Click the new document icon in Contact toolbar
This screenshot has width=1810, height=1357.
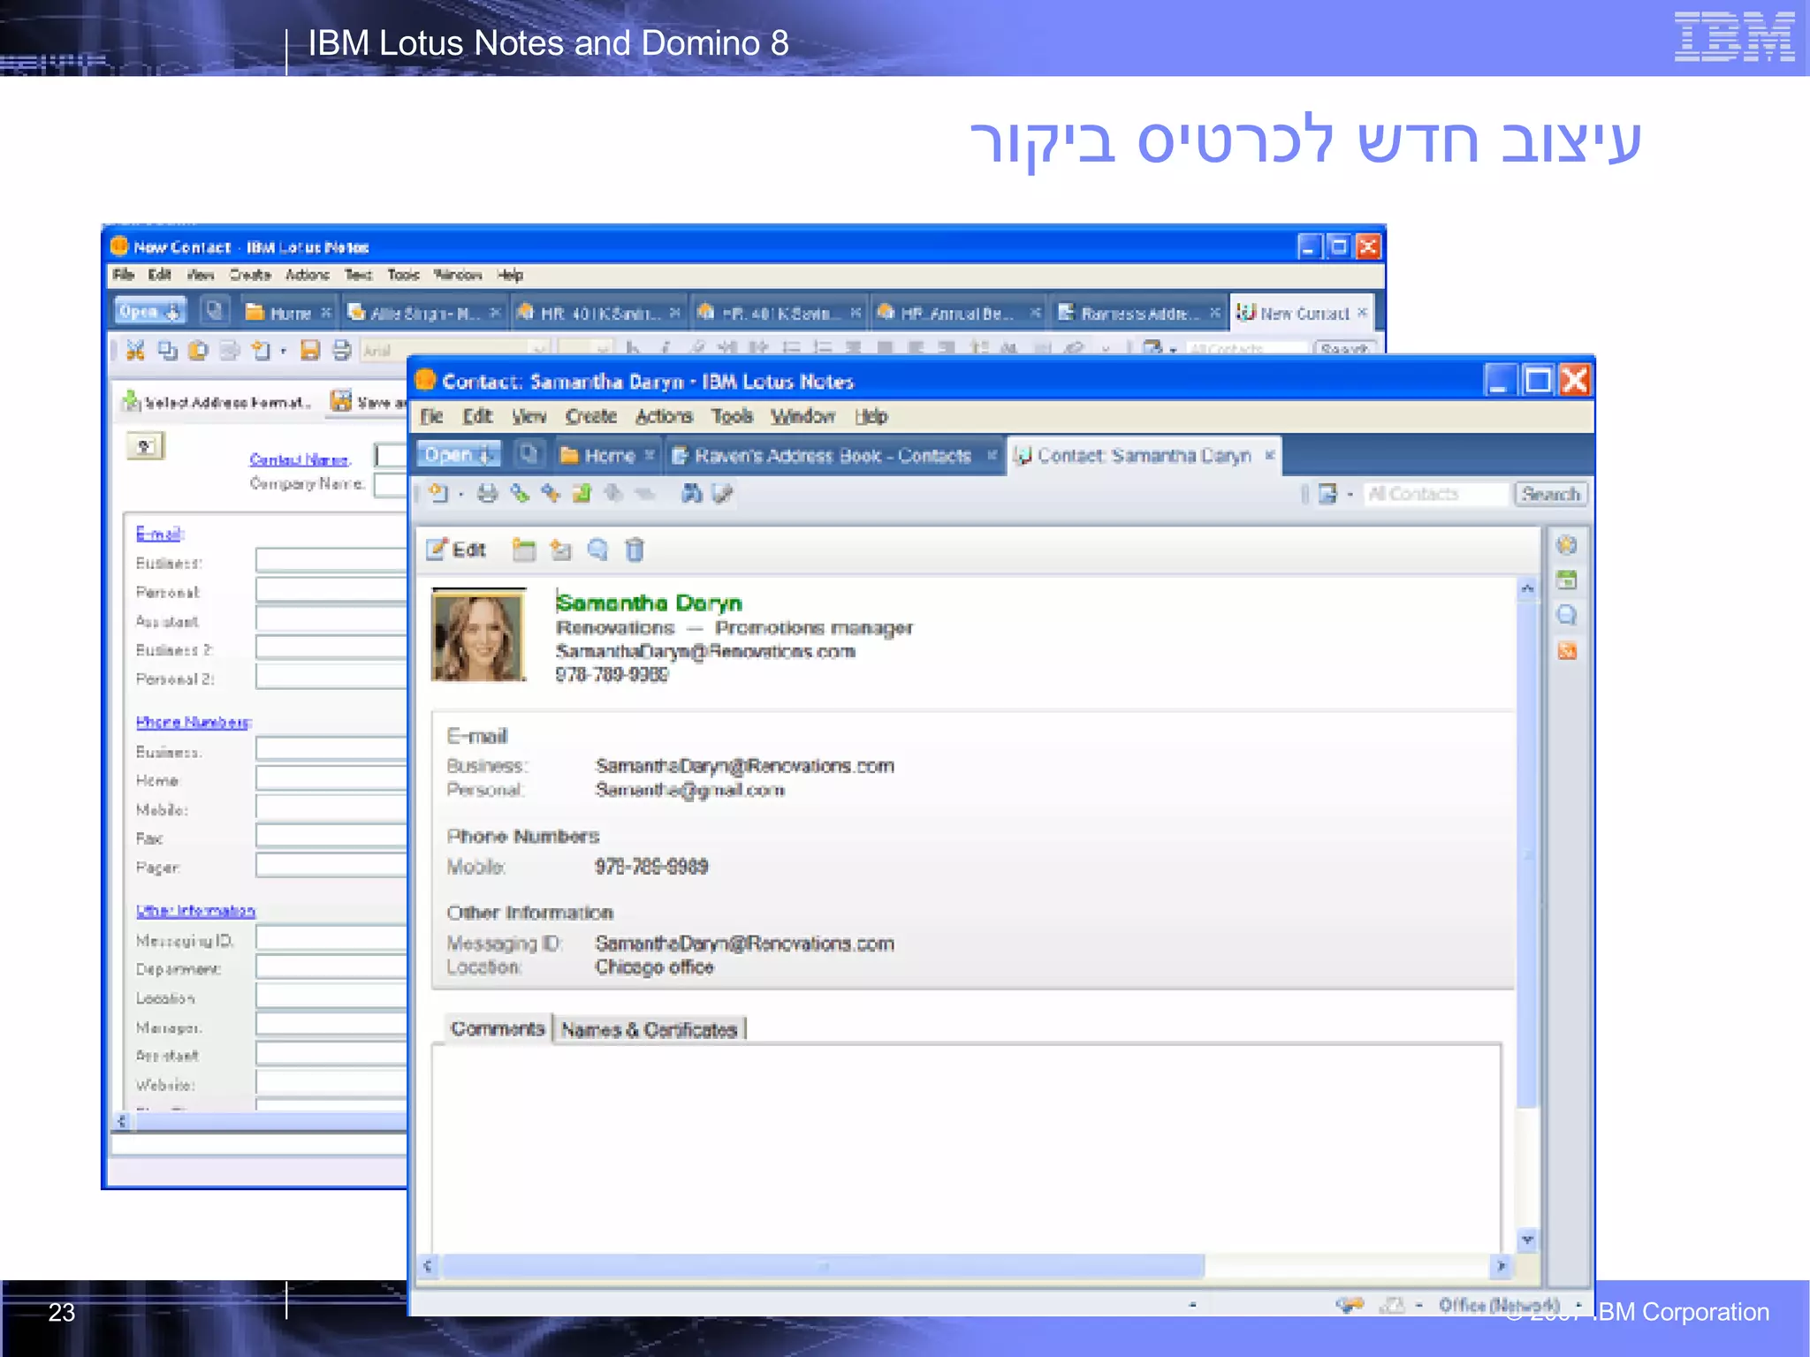pos(438,493)
